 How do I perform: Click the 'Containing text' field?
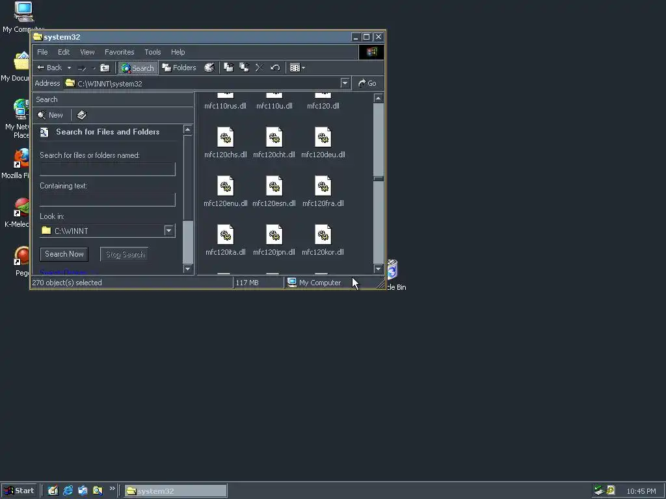[x=107, y=199]
